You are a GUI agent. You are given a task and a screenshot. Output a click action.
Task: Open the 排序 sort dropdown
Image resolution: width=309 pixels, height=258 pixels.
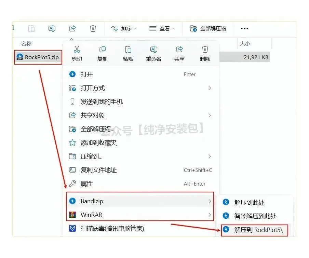[x=124, y=29]
